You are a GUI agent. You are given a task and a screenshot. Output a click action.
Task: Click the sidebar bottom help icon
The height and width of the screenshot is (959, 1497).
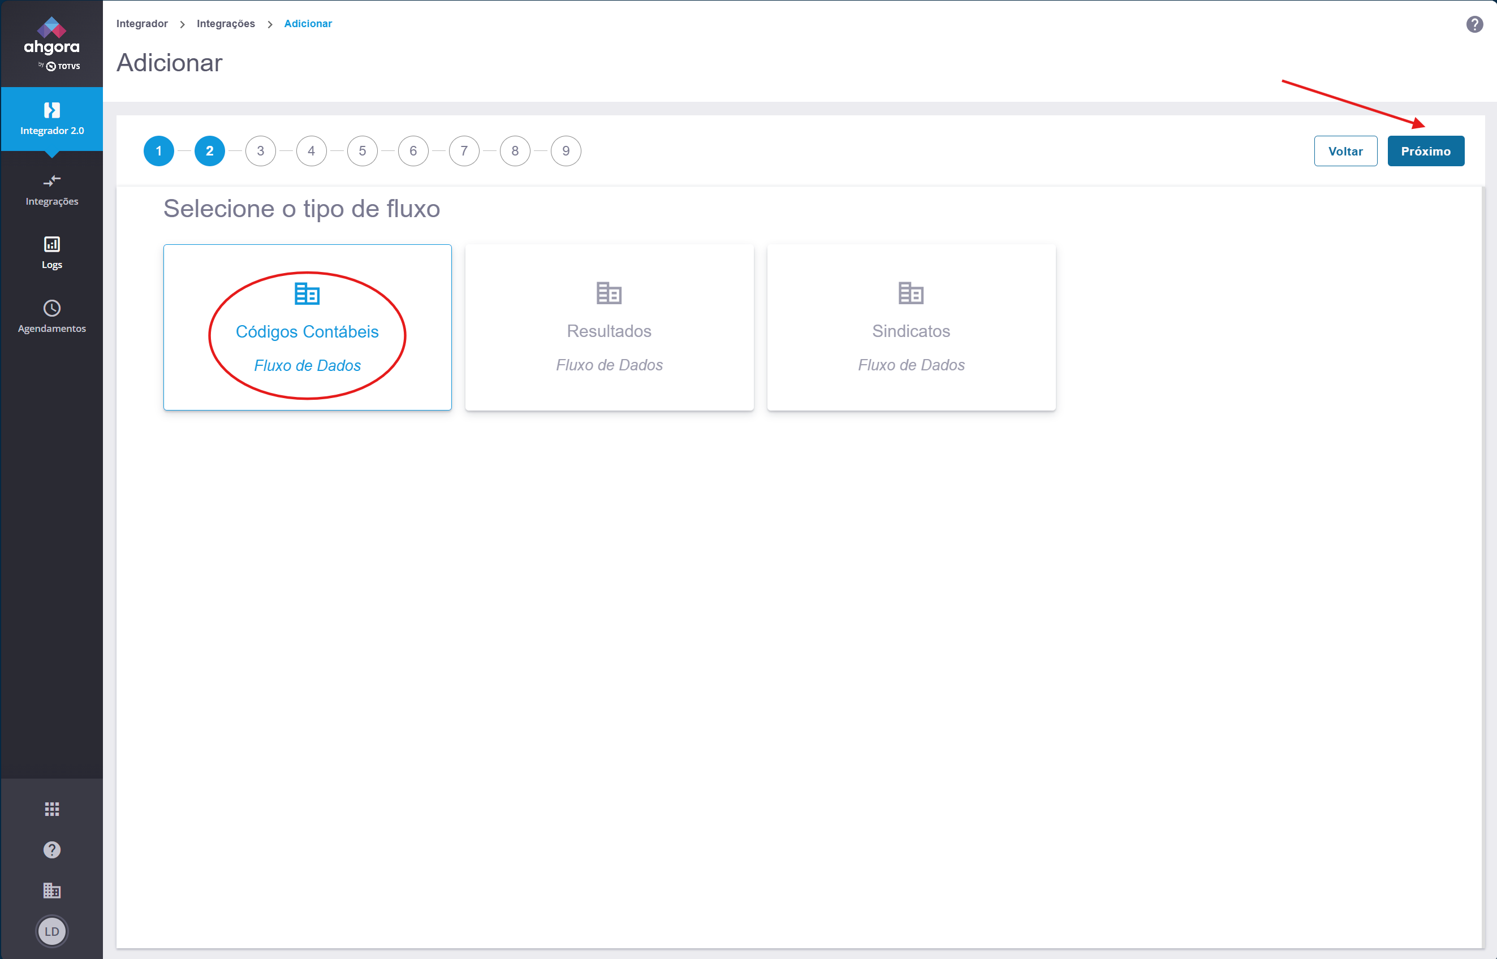(x=51, y=850)
